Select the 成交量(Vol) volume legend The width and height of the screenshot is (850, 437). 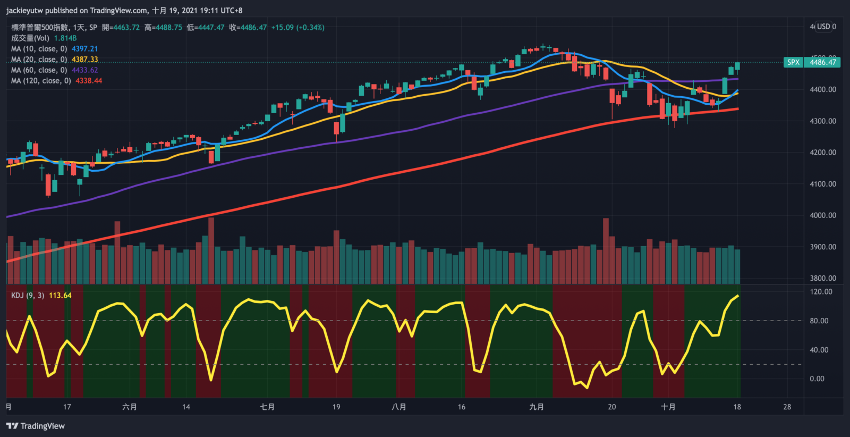[30, 38]
